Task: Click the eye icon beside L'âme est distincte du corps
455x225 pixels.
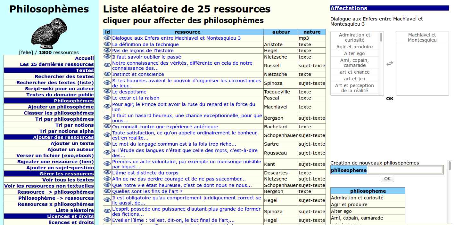Action: (x=107, y=173)
